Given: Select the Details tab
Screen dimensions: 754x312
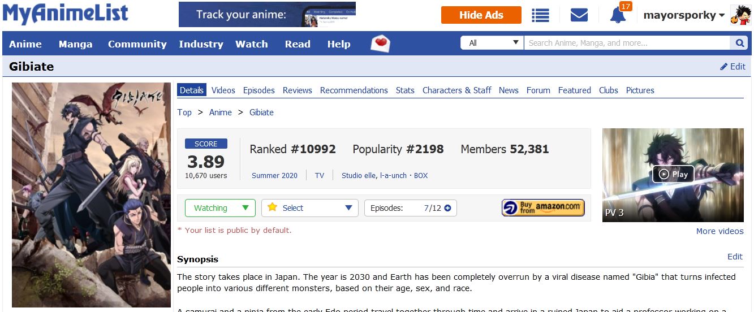Looking at the screenshot, I should (x=192, y=90).
